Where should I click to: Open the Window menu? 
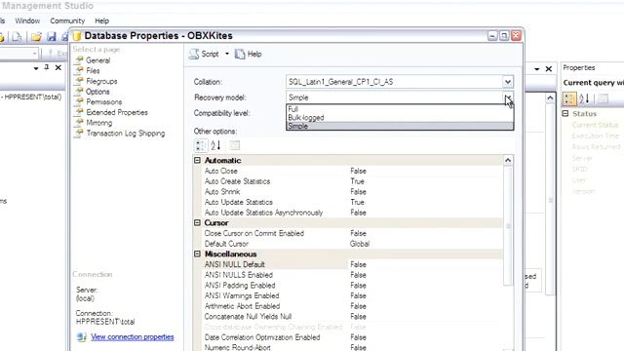(x=27, y=20)
